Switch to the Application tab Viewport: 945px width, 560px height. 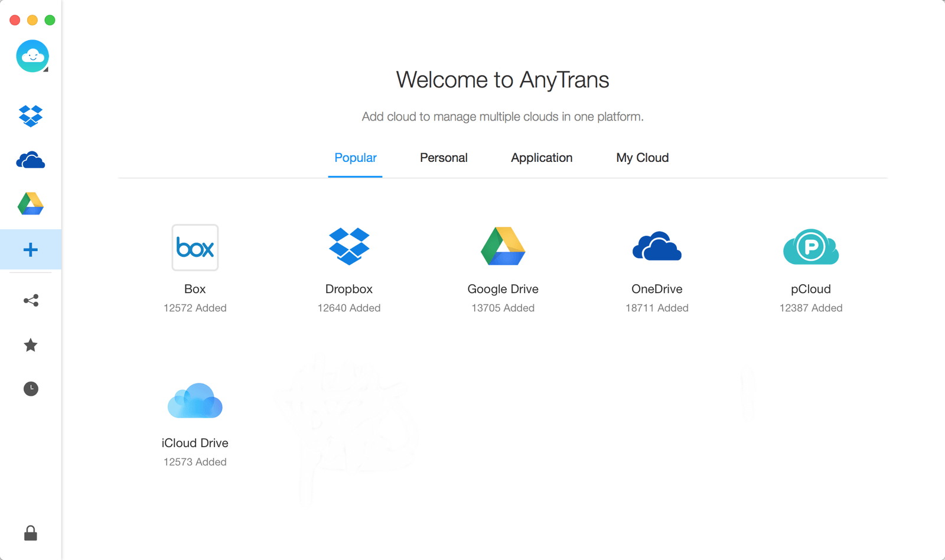(542, 158)
